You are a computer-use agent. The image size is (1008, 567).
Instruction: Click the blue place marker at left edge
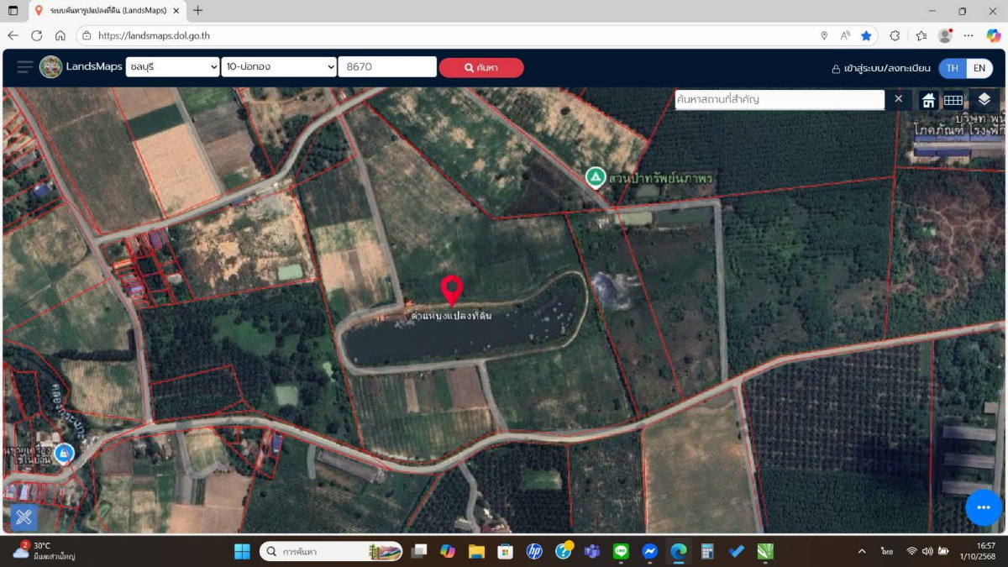coord(63,454)
